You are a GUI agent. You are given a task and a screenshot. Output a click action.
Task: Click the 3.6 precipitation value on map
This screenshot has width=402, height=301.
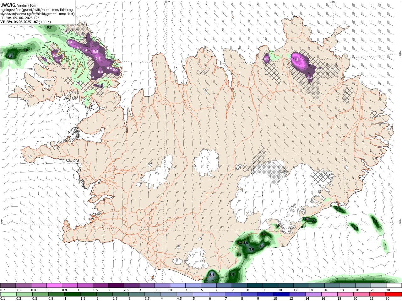251,250
